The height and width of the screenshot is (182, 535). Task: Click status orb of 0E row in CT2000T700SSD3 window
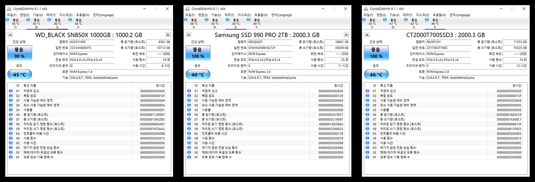pos(367,152)
